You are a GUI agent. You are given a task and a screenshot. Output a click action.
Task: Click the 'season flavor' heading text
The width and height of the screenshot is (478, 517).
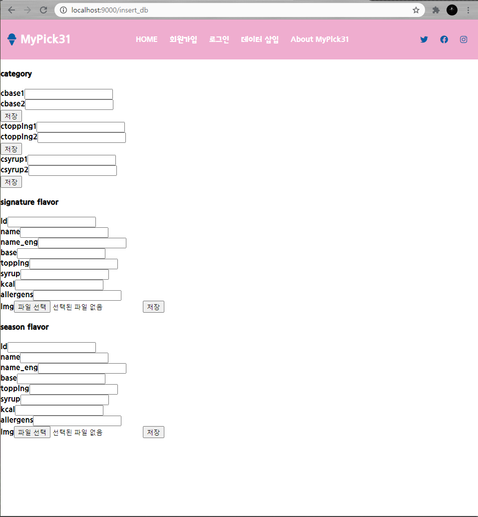(25, 327)
